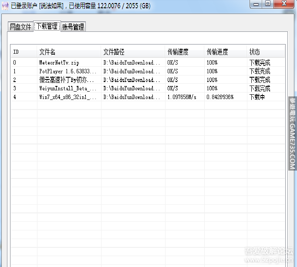Select the MeteorNetTv.zip file name
The width and height of the screenshot is (297, 267).
(x=59, y=63)
